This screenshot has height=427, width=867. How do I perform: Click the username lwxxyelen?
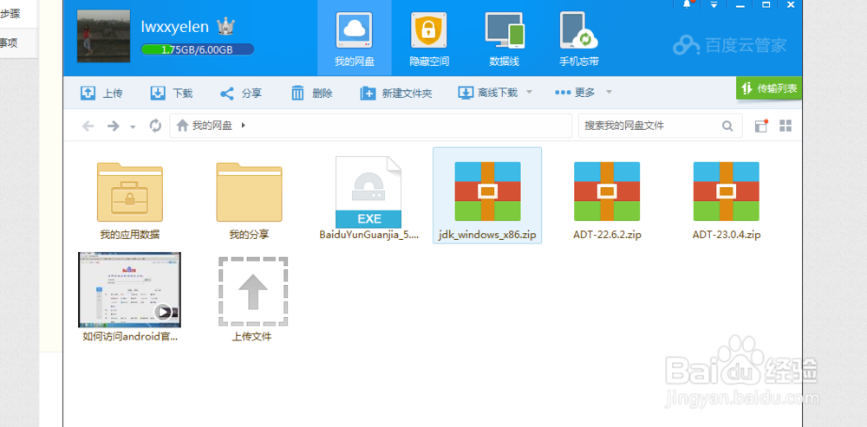[x=175, y=27]
